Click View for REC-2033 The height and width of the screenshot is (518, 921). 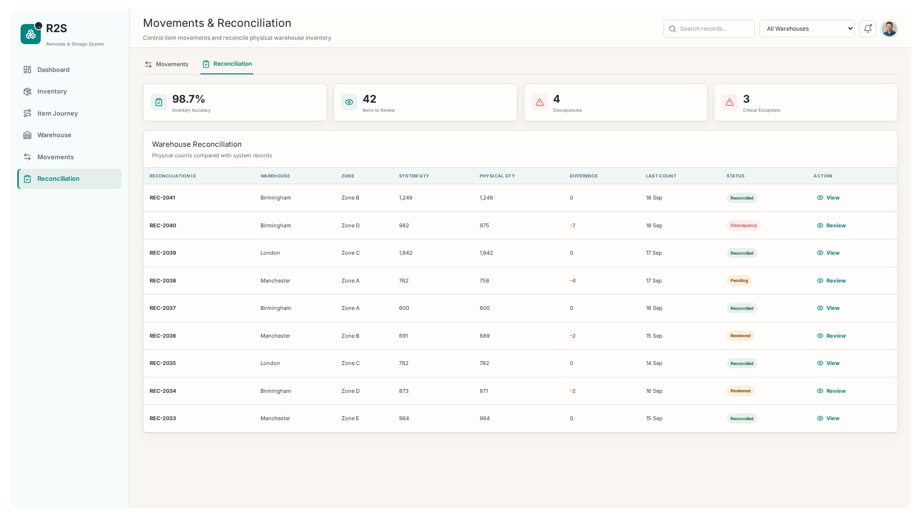[x=828, y=418]
